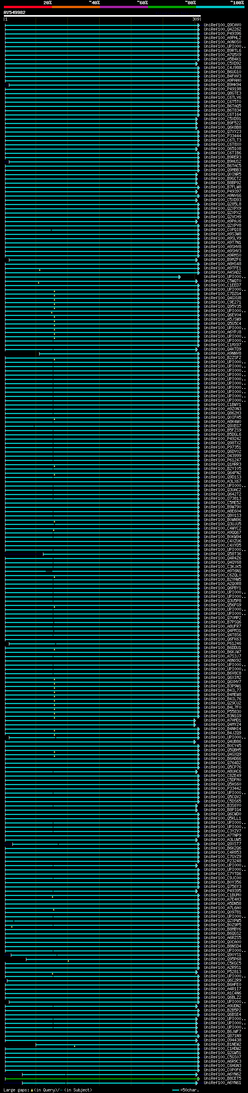
Task: Click the =50char. scale legend
Action: tap(186, 1090)
